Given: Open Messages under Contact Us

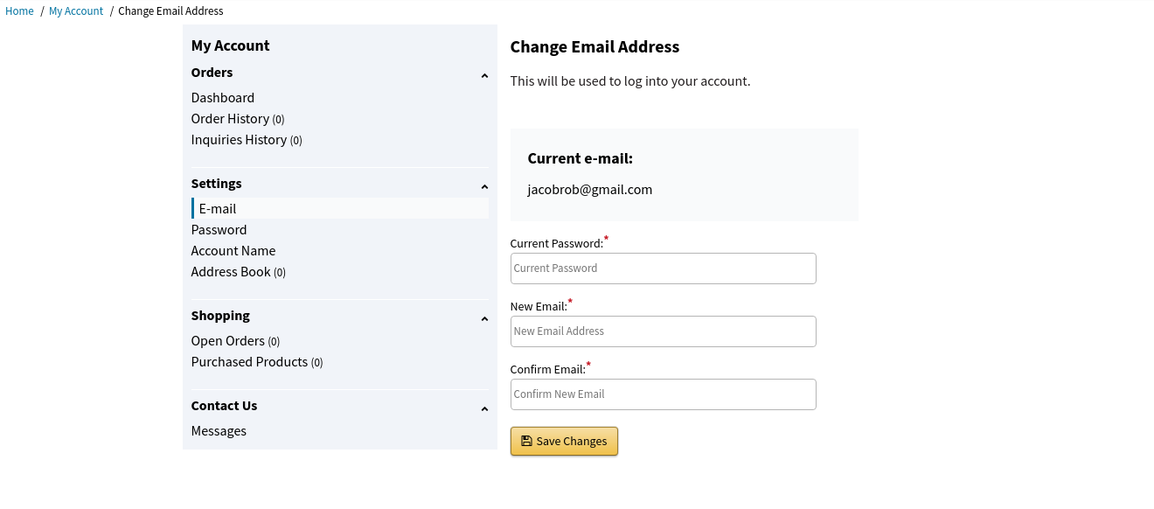Looking at the screenshot, I should [x=219, y=431].
